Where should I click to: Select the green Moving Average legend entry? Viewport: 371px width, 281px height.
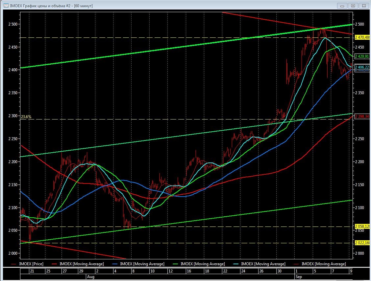(203, 264)
